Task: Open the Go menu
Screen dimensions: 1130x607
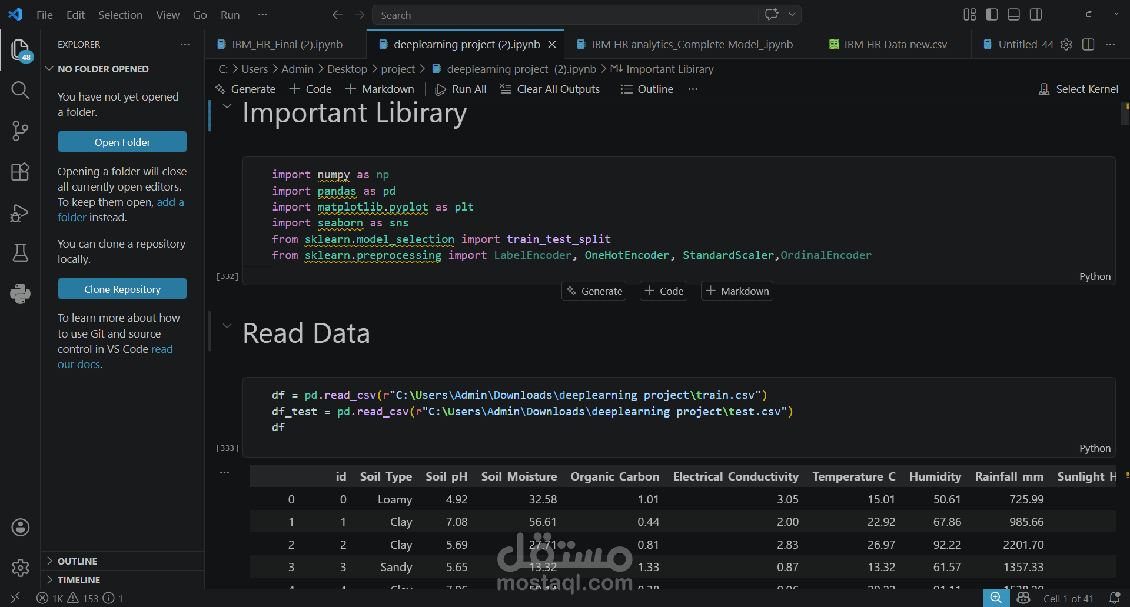Action: tap(200, 15)
